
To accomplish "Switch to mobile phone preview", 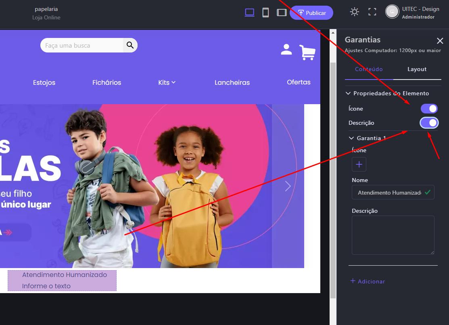I will click(x=265, y=13).
